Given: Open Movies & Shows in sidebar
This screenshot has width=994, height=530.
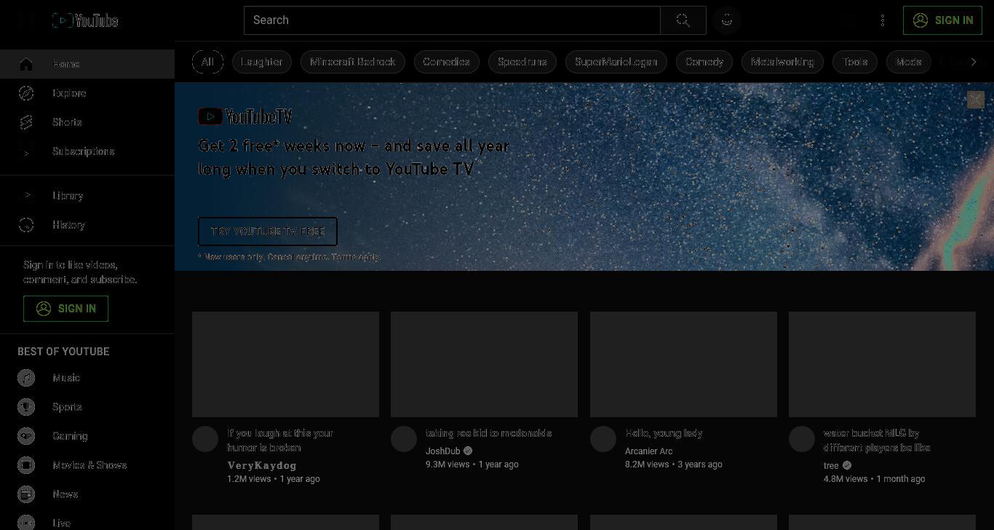Looking at the screenshot, I should (87, 465).
